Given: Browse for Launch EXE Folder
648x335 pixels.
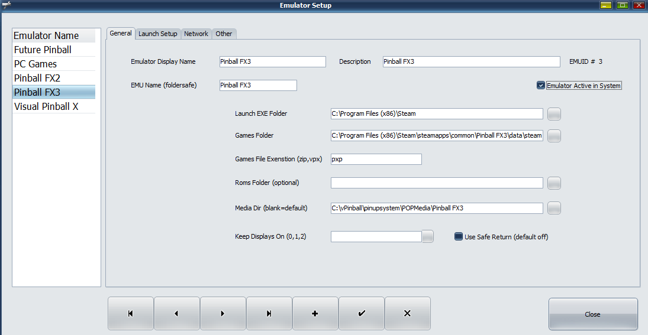Looking at the screenshot, I should point(554,114).
